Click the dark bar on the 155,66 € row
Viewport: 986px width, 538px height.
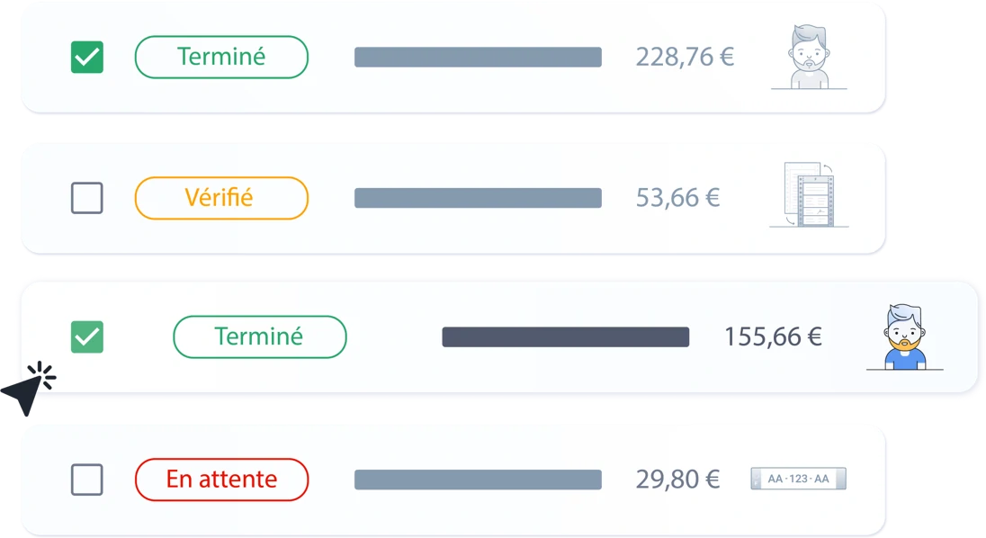click(x=565, y=336)
